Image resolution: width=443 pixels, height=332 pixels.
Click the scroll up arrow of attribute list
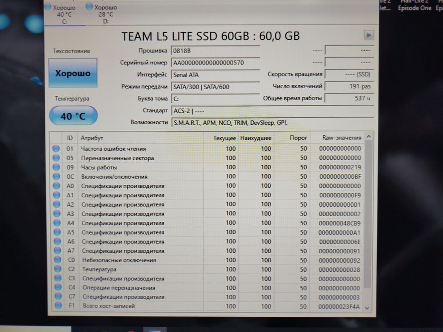368,137
